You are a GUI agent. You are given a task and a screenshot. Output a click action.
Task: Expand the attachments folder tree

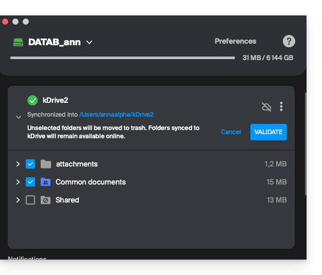coord(18,164)
